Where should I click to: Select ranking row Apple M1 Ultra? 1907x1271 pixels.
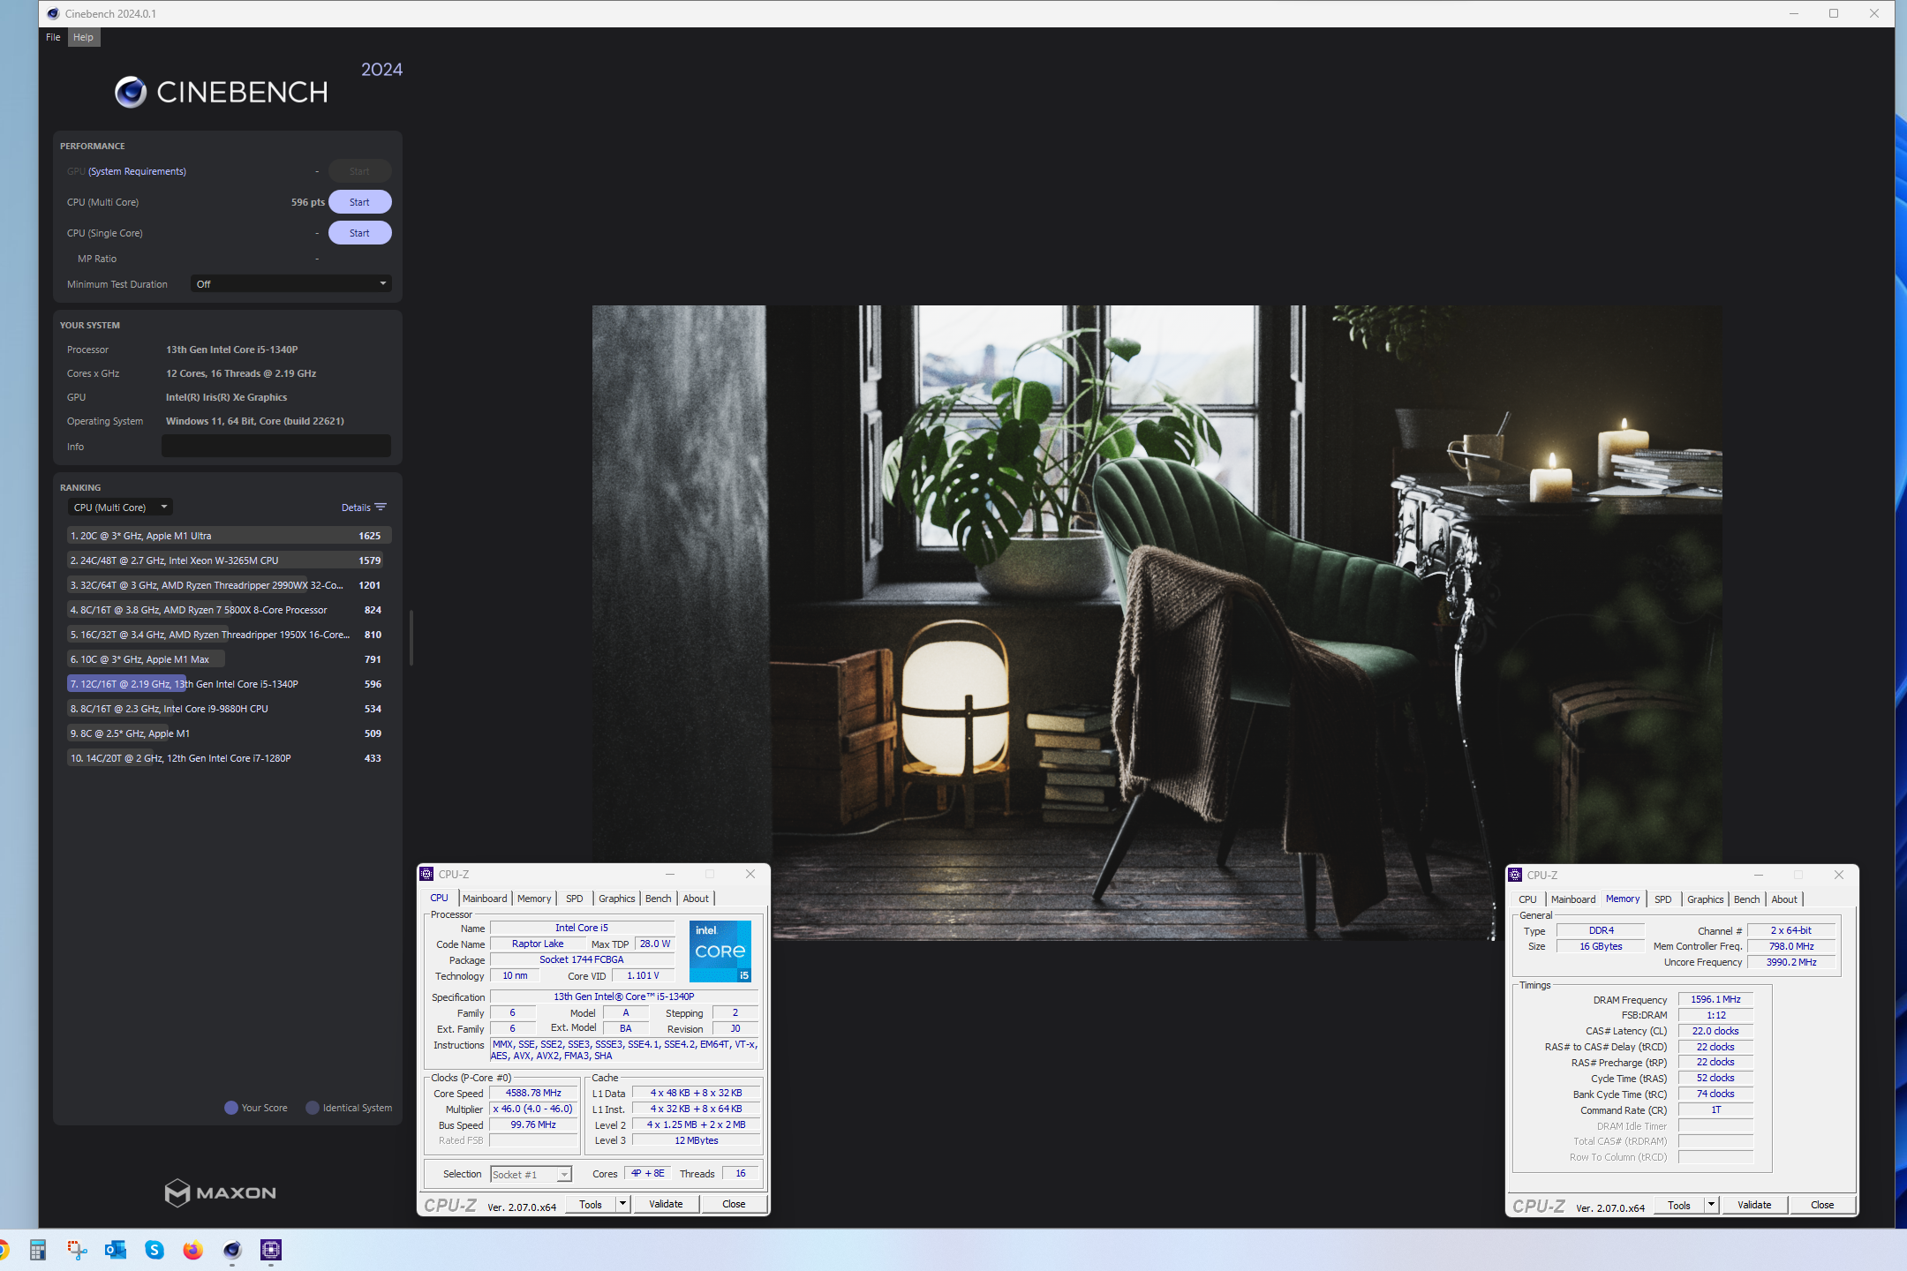click(x=230, y=536)
